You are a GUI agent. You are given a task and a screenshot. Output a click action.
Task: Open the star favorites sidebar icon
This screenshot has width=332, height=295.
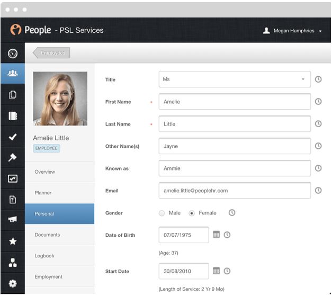[x=13, y=242]
